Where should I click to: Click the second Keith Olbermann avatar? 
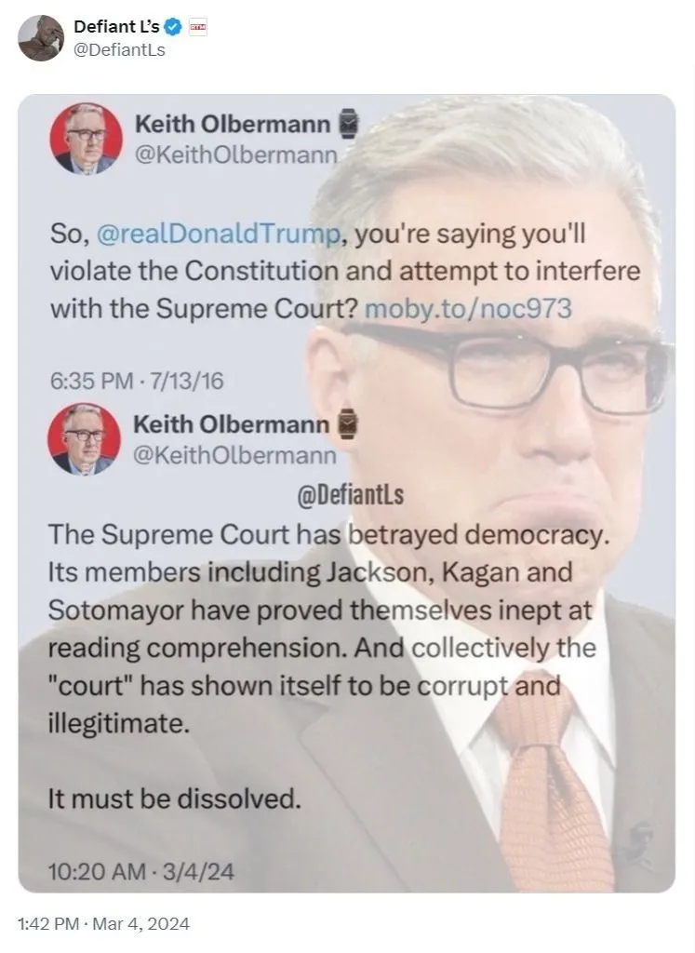coord(84,439)
